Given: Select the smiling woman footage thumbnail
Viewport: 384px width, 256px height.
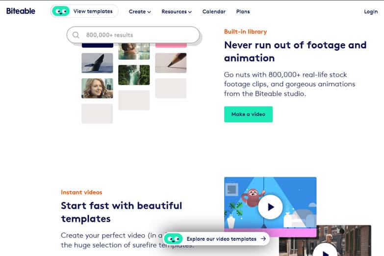Looking at the screenshot, I should (x=97, y=88).
